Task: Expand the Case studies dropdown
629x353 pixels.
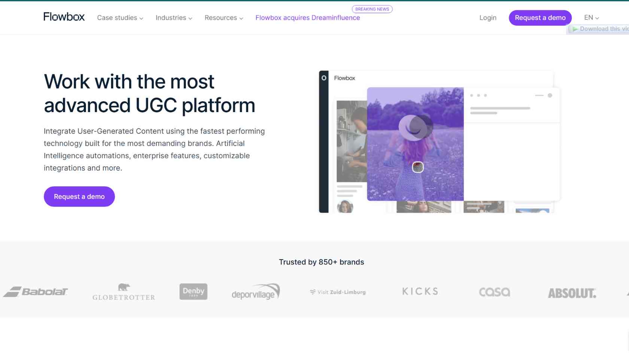Action: (x=120, y=18)
